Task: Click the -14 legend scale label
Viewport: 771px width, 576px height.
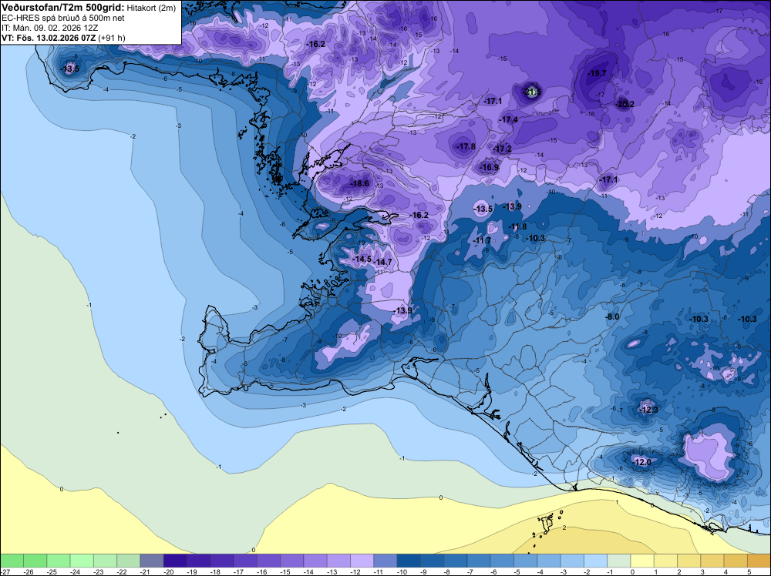Action: [x=309, y=572]
